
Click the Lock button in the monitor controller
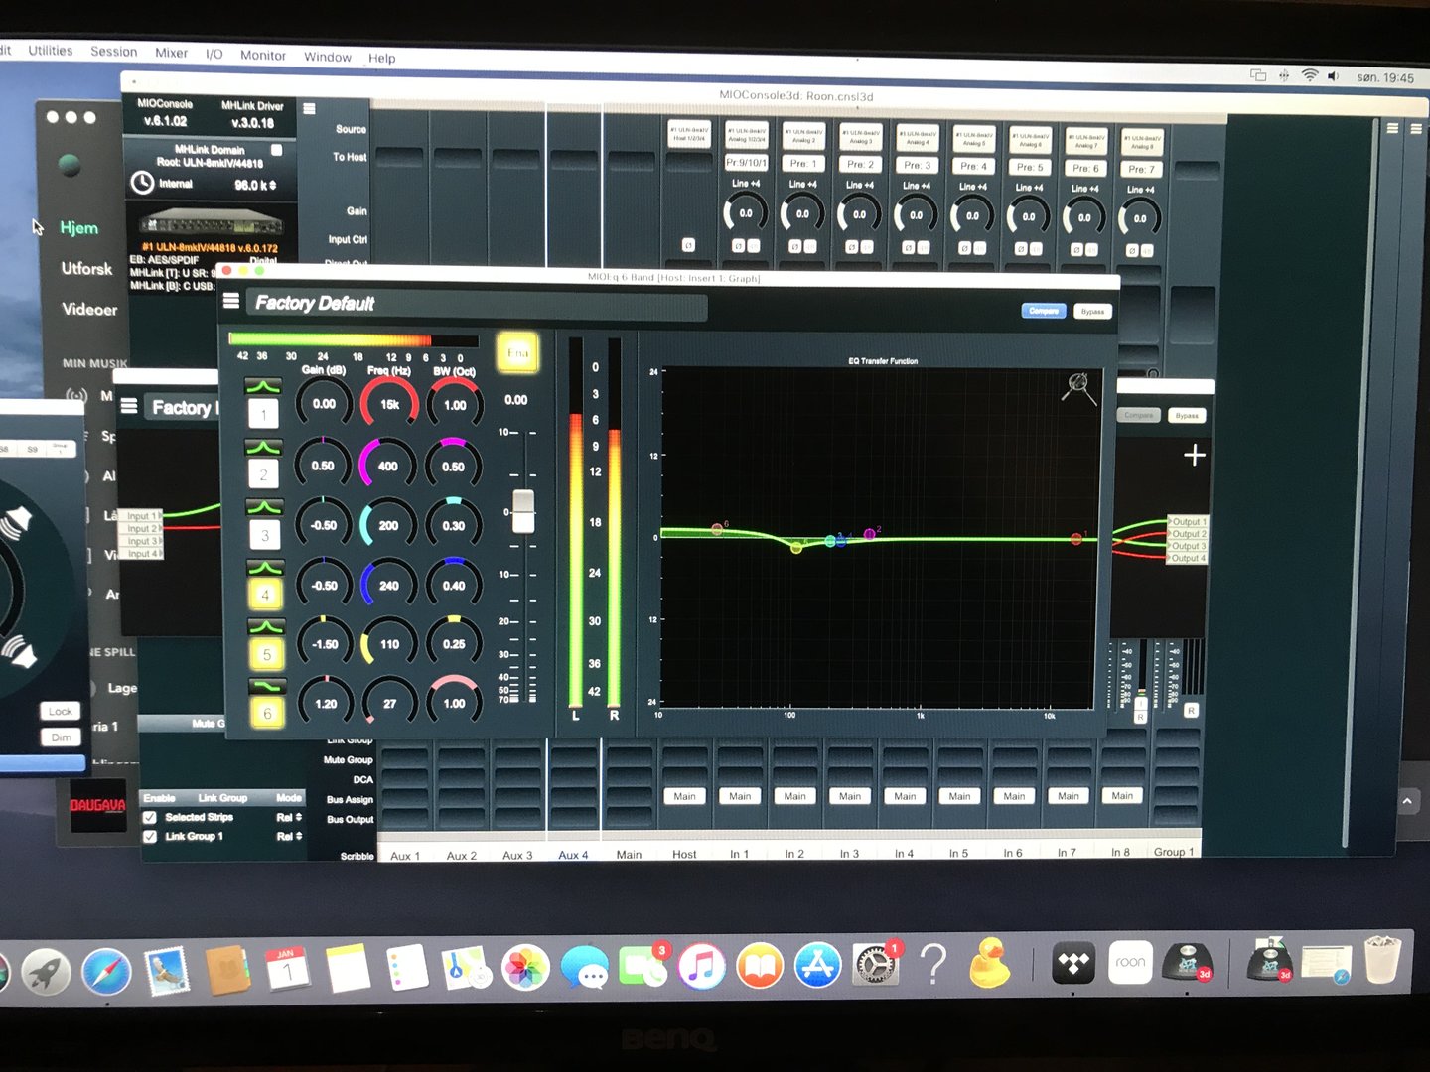[x=61, y=711]
